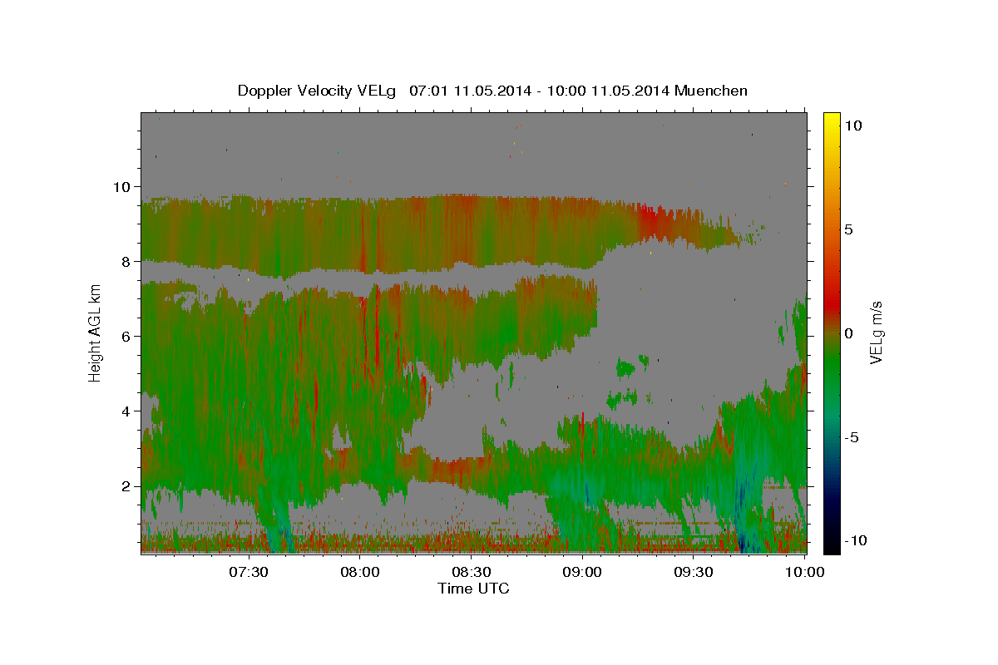Screen dimensions: 998x665
Task: Click the 07:30 time tick label
Action: coord(250,572)
